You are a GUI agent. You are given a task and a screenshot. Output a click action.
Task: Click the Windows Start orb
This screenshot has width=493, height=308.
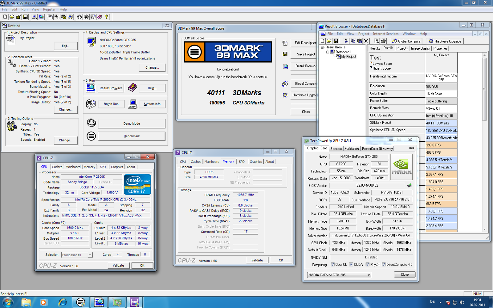point(7,302)
